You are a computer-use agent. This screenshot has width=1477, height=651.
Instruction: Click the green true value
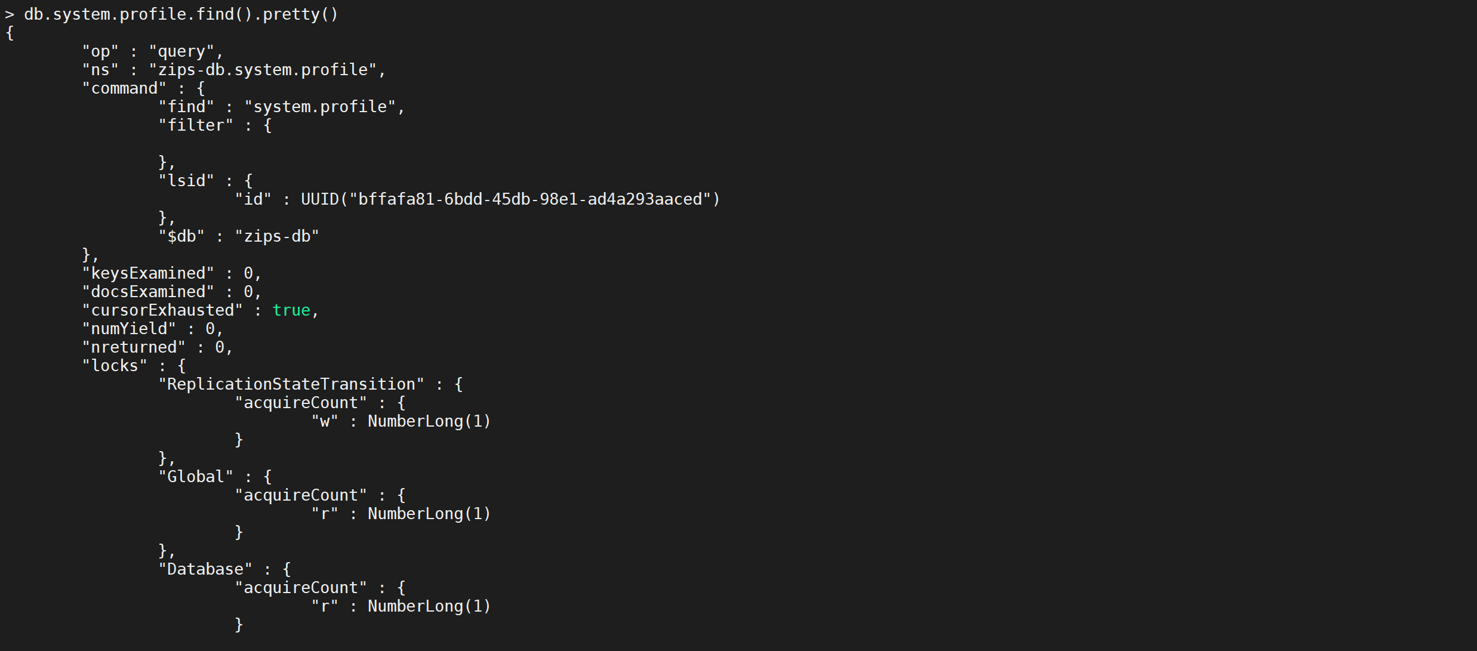291,311
